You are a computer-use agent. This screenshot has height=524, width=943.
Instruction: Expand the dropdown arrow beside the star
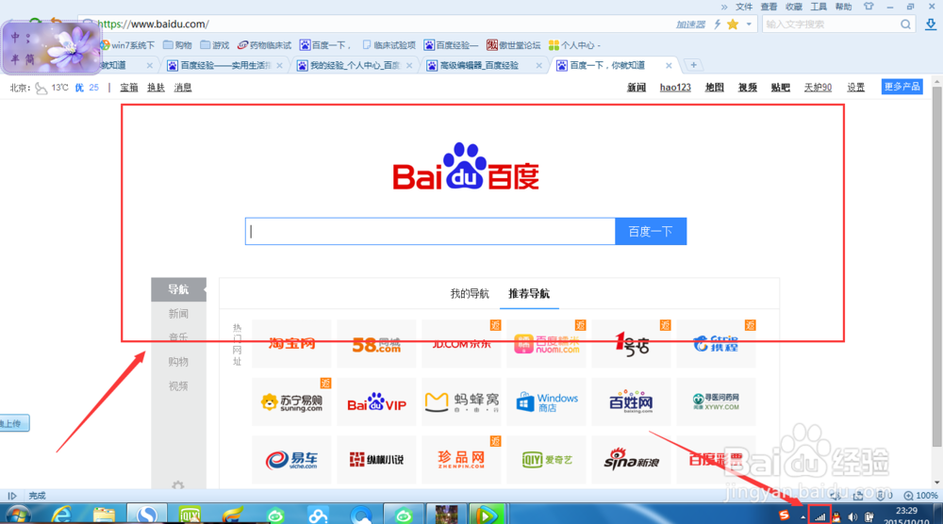point(749,25)
